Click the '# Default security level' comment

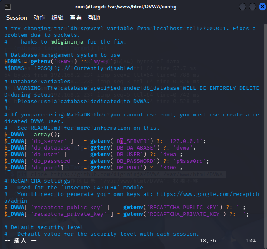coord(44,227)
